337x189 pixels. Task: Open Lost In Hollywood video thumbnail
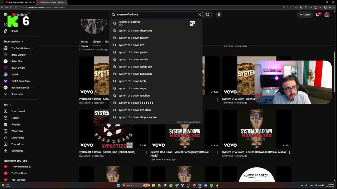pos(257,129)
